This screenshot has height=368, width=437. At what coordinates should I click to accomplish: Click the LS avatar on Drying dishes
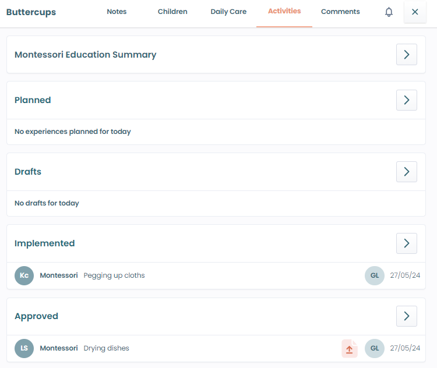coord(24,348)
